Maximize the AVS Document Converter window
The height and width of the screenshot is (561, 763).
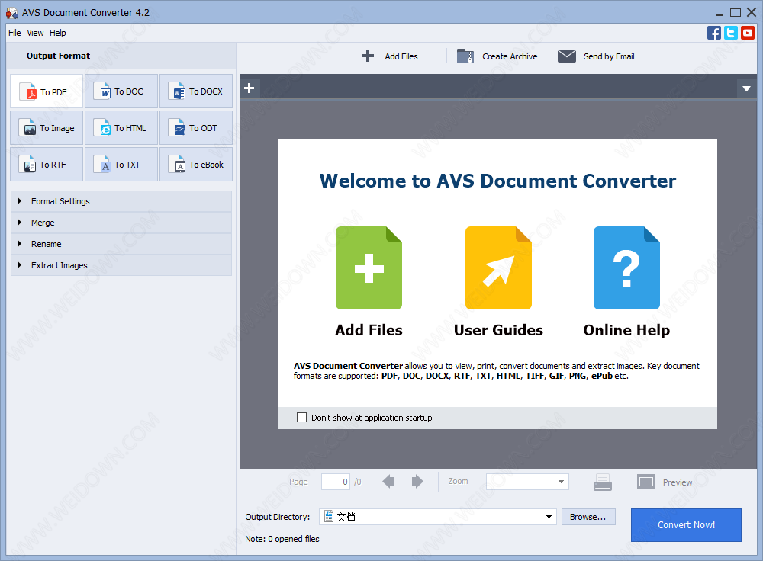[736, 13]
